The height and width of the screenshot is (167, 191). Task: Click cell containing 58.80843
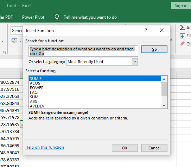10,103
